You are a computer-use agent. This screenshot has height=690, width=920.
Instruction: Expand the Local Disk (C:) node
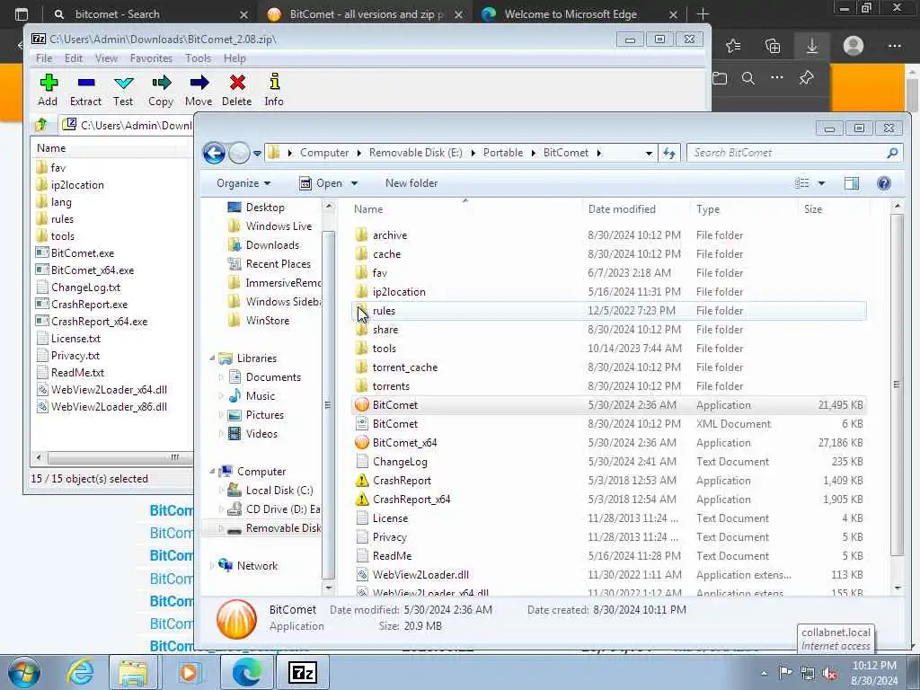221,490
